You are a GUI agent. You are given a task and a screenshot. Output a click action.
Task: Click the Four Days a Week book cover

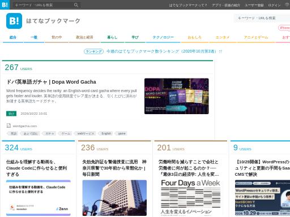point(191,198)
